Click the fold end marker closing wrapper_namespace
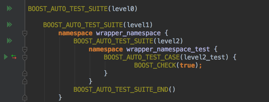The image size is (269, 102). point(25,97)
